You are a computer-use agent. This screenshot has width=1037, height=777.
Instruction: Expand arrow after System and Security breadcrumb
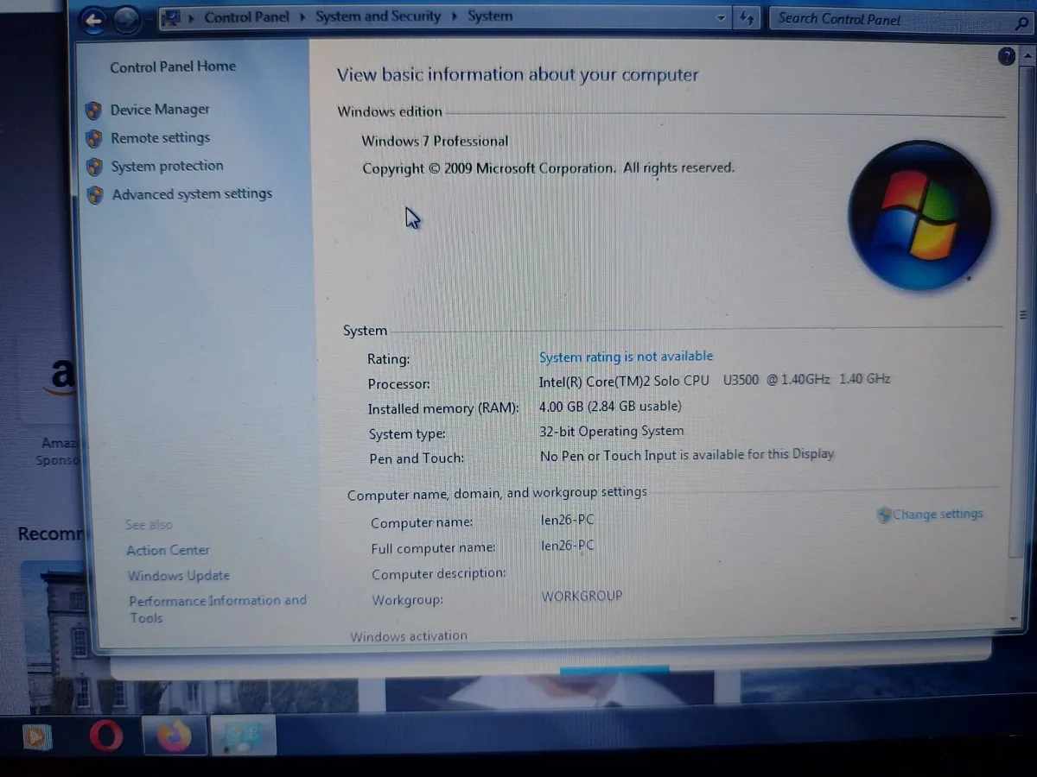(455, 16)
